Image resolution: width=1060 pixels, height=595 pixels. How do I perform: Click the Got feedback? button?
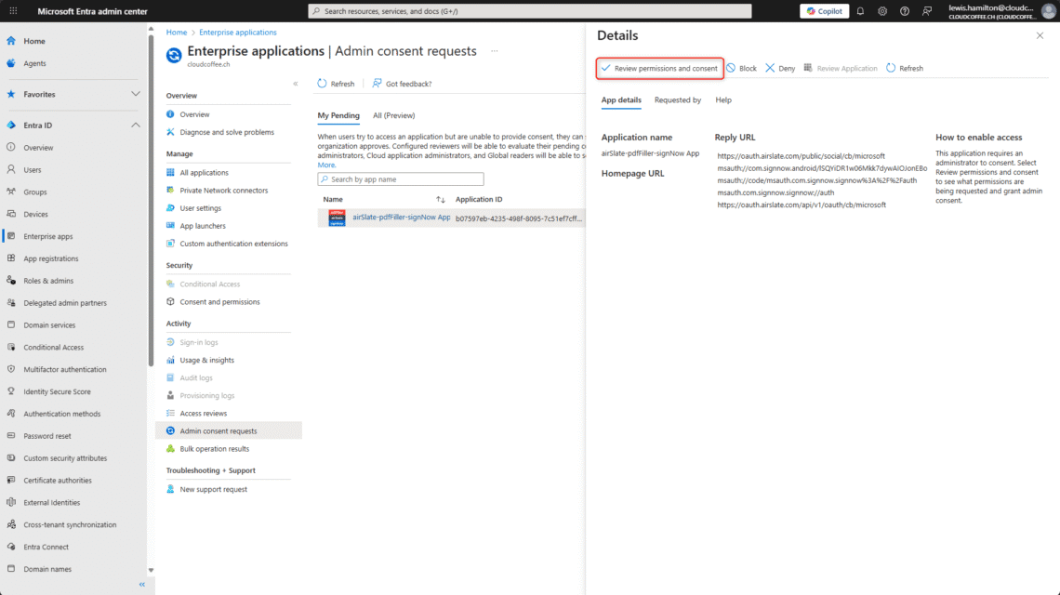401,83
